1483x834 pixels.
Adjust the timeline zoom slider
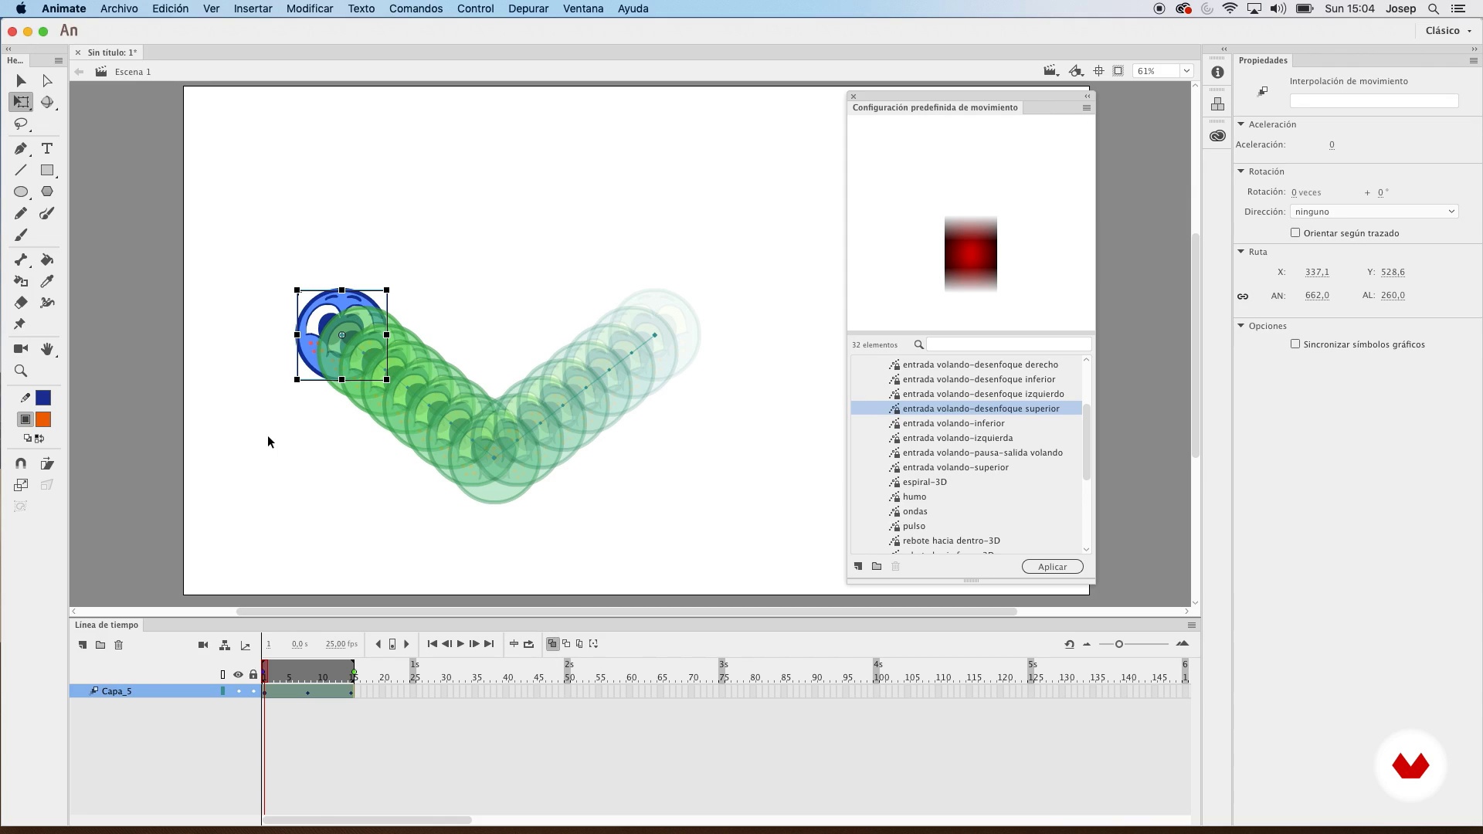tap(1118, 644)
